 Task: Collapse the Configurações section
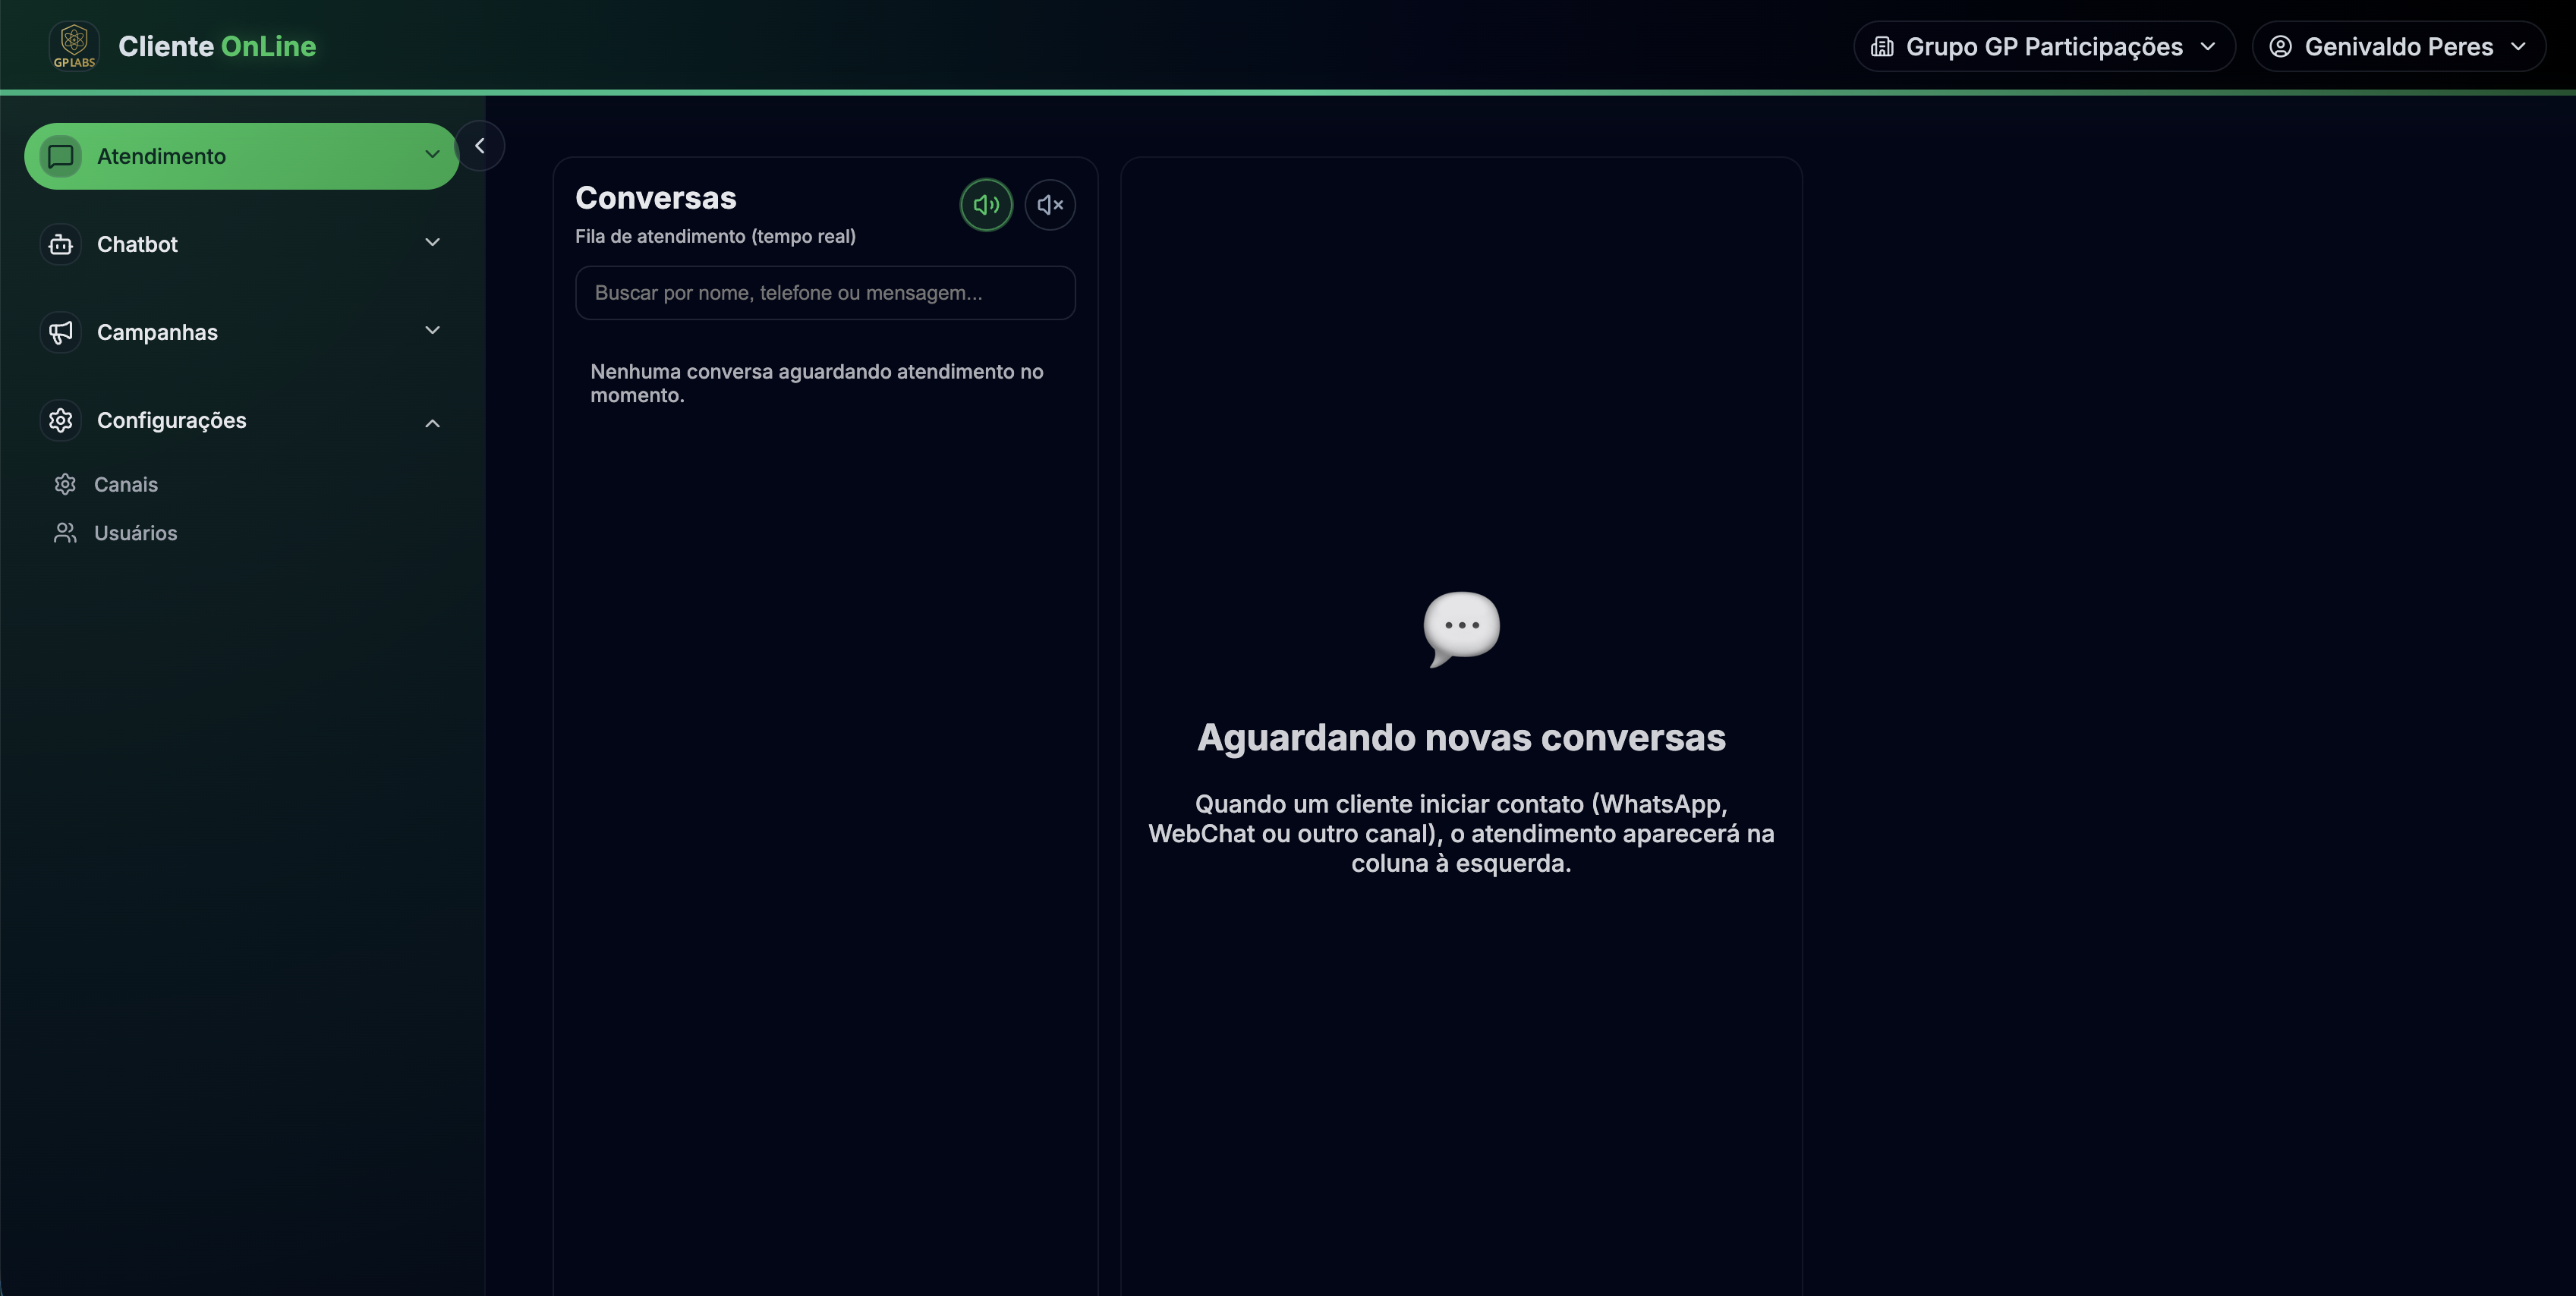pyautogui.click(x=240, y=420)
